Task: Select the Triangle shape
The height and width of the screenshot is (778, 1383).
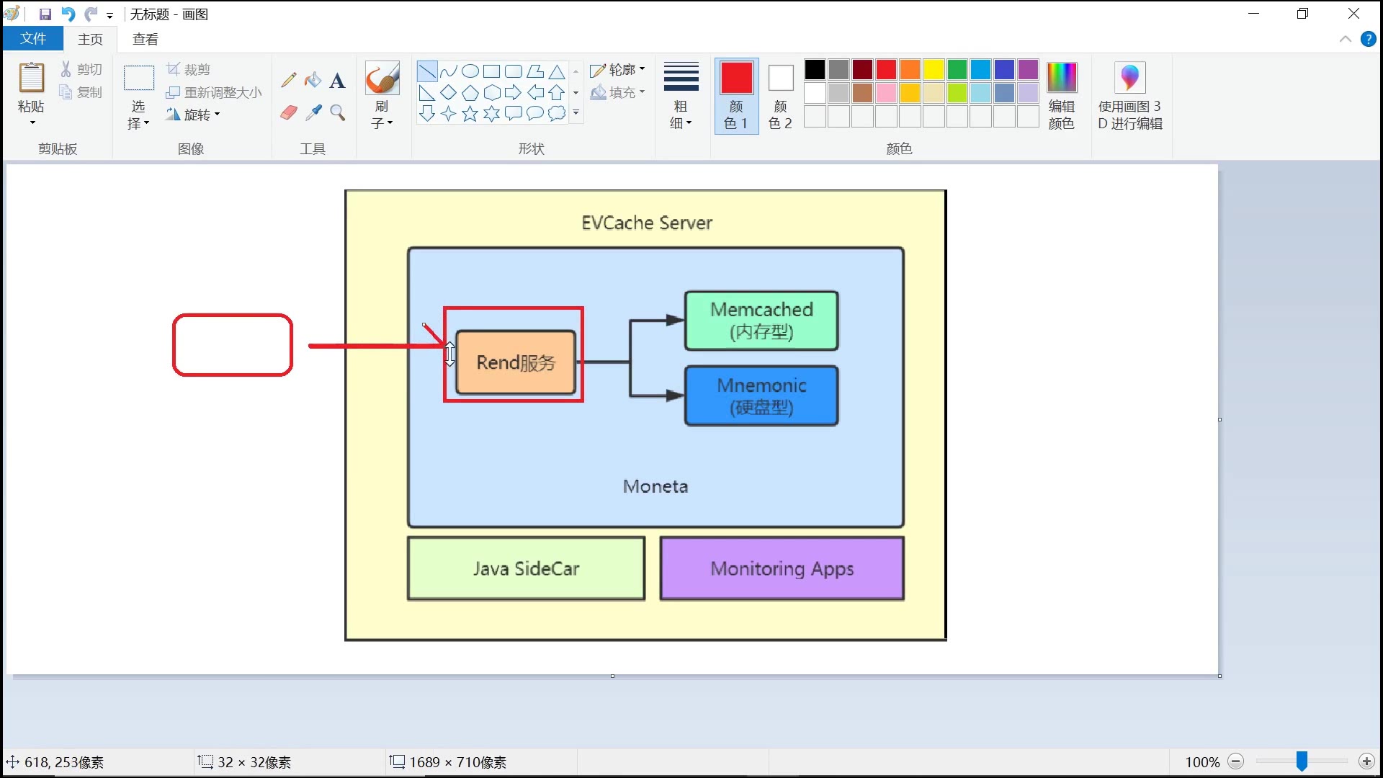Action: pos(557,71)
